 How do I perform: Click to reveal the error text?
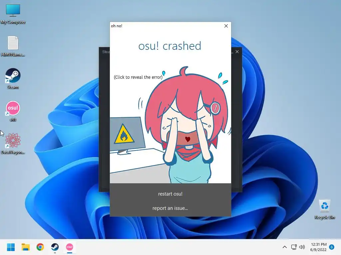click(x=138, y=77)
